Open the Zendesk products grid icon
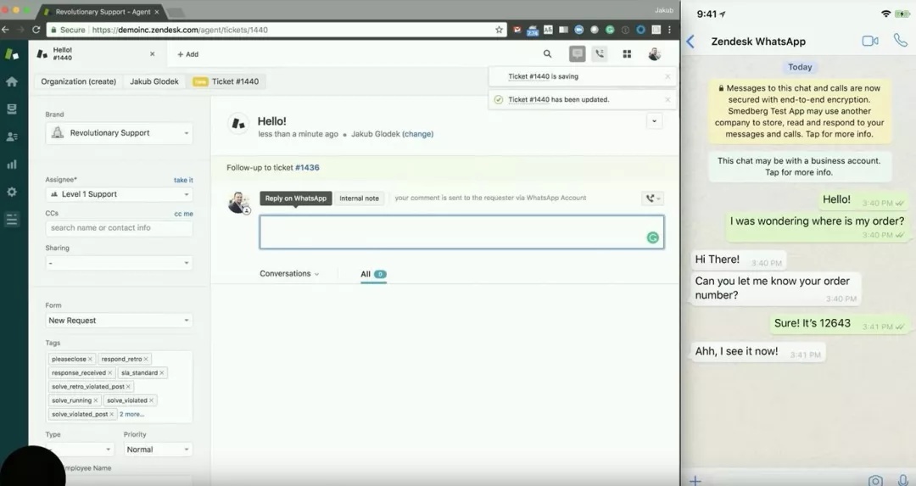Viewport: 916px width, 486px height. click(627, 54)
